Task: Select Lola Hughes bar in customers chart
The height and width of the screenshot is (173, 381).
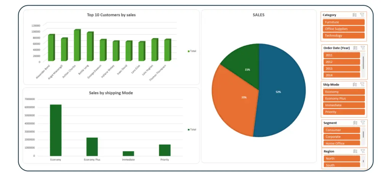Action: tap(155, 50)
